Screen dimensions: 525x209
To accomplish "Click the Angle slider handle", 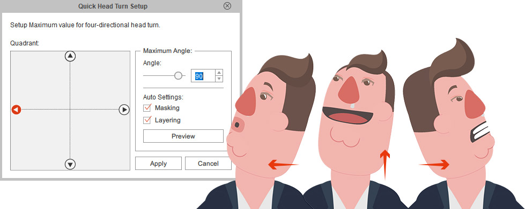I will (x=178, y=76).
